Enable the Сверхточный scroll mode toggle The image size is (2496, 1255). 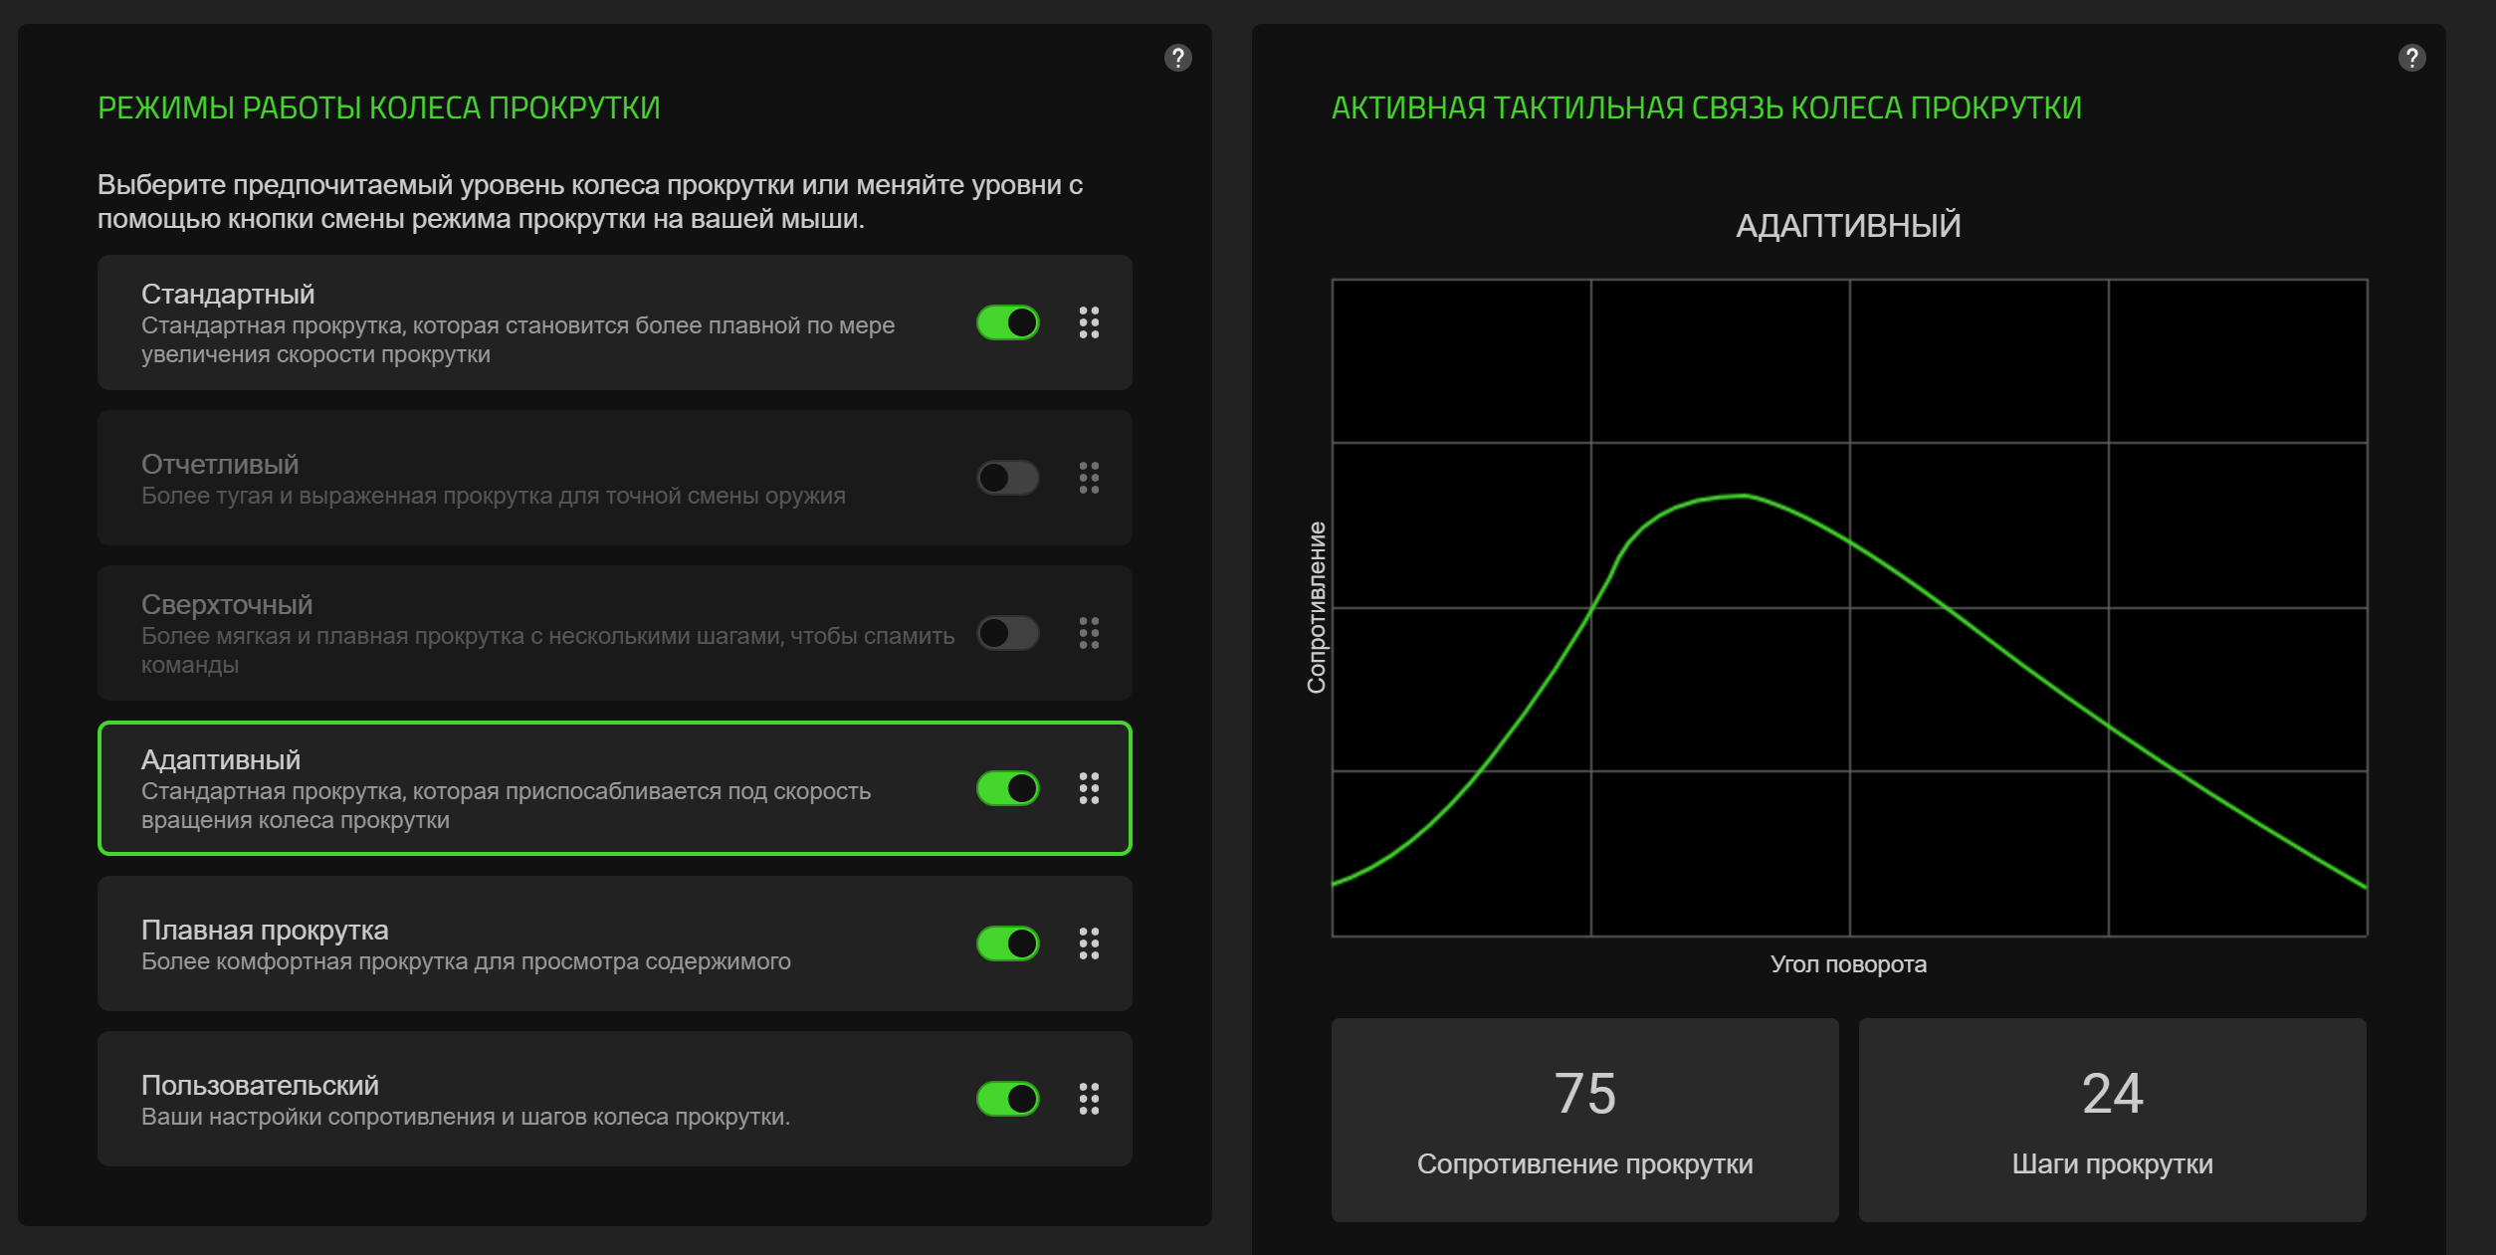point(1007,633)
